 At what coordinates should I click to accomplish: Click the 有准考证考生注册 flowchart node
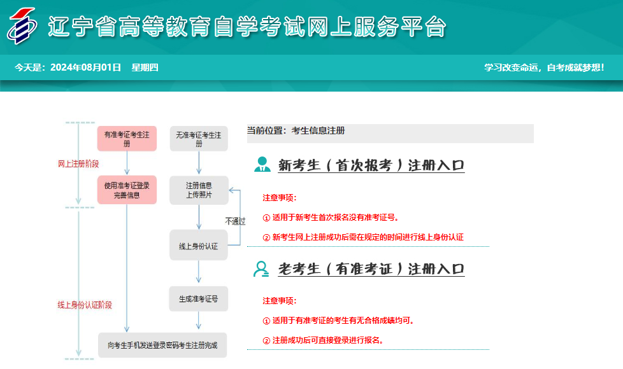[x=127, y=138]
